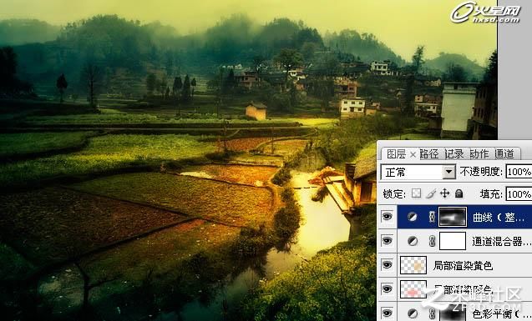Click the lock all padlock icon
532x321 pixels.
(x=459, y=193)
